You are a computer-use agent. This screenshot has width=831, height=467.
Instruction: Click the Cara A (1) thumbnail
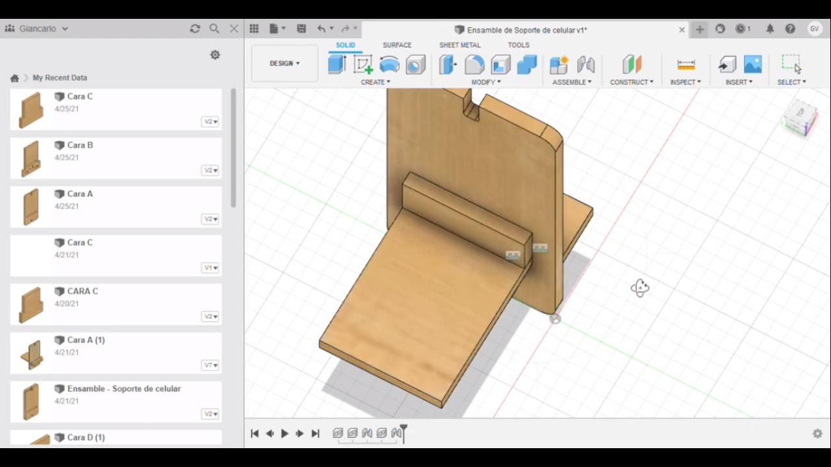coord(31,354)
